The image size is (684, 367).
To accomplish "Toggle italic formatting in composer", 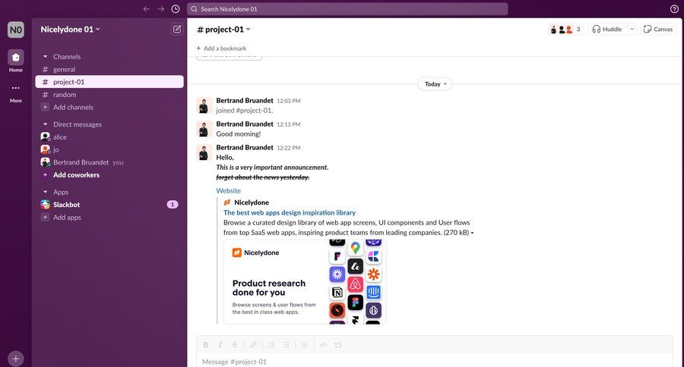I will (x=220, y=345).
